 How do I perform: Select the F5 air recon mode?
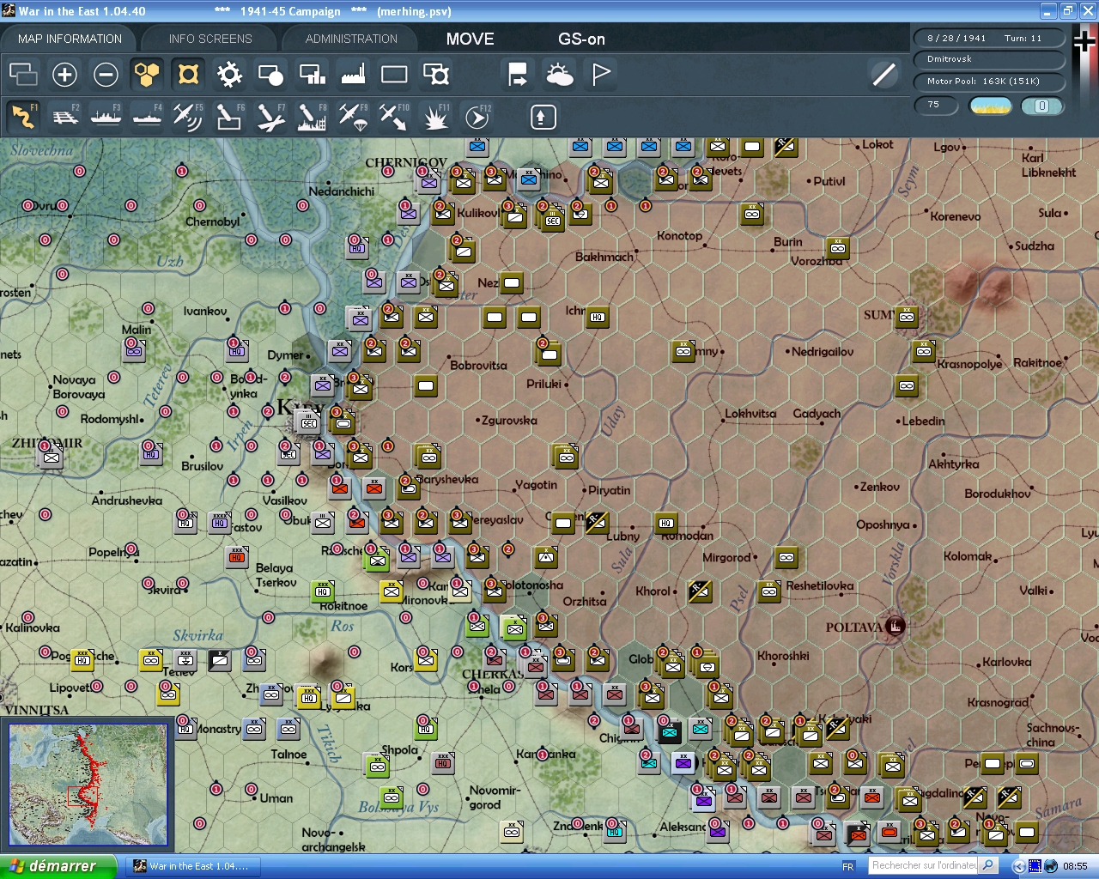pos(188,117)
